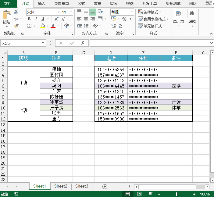This screenshot has width=214, height=197.
Task: Expand the Name Box K25 dropdown
Action: click(43, 43)
